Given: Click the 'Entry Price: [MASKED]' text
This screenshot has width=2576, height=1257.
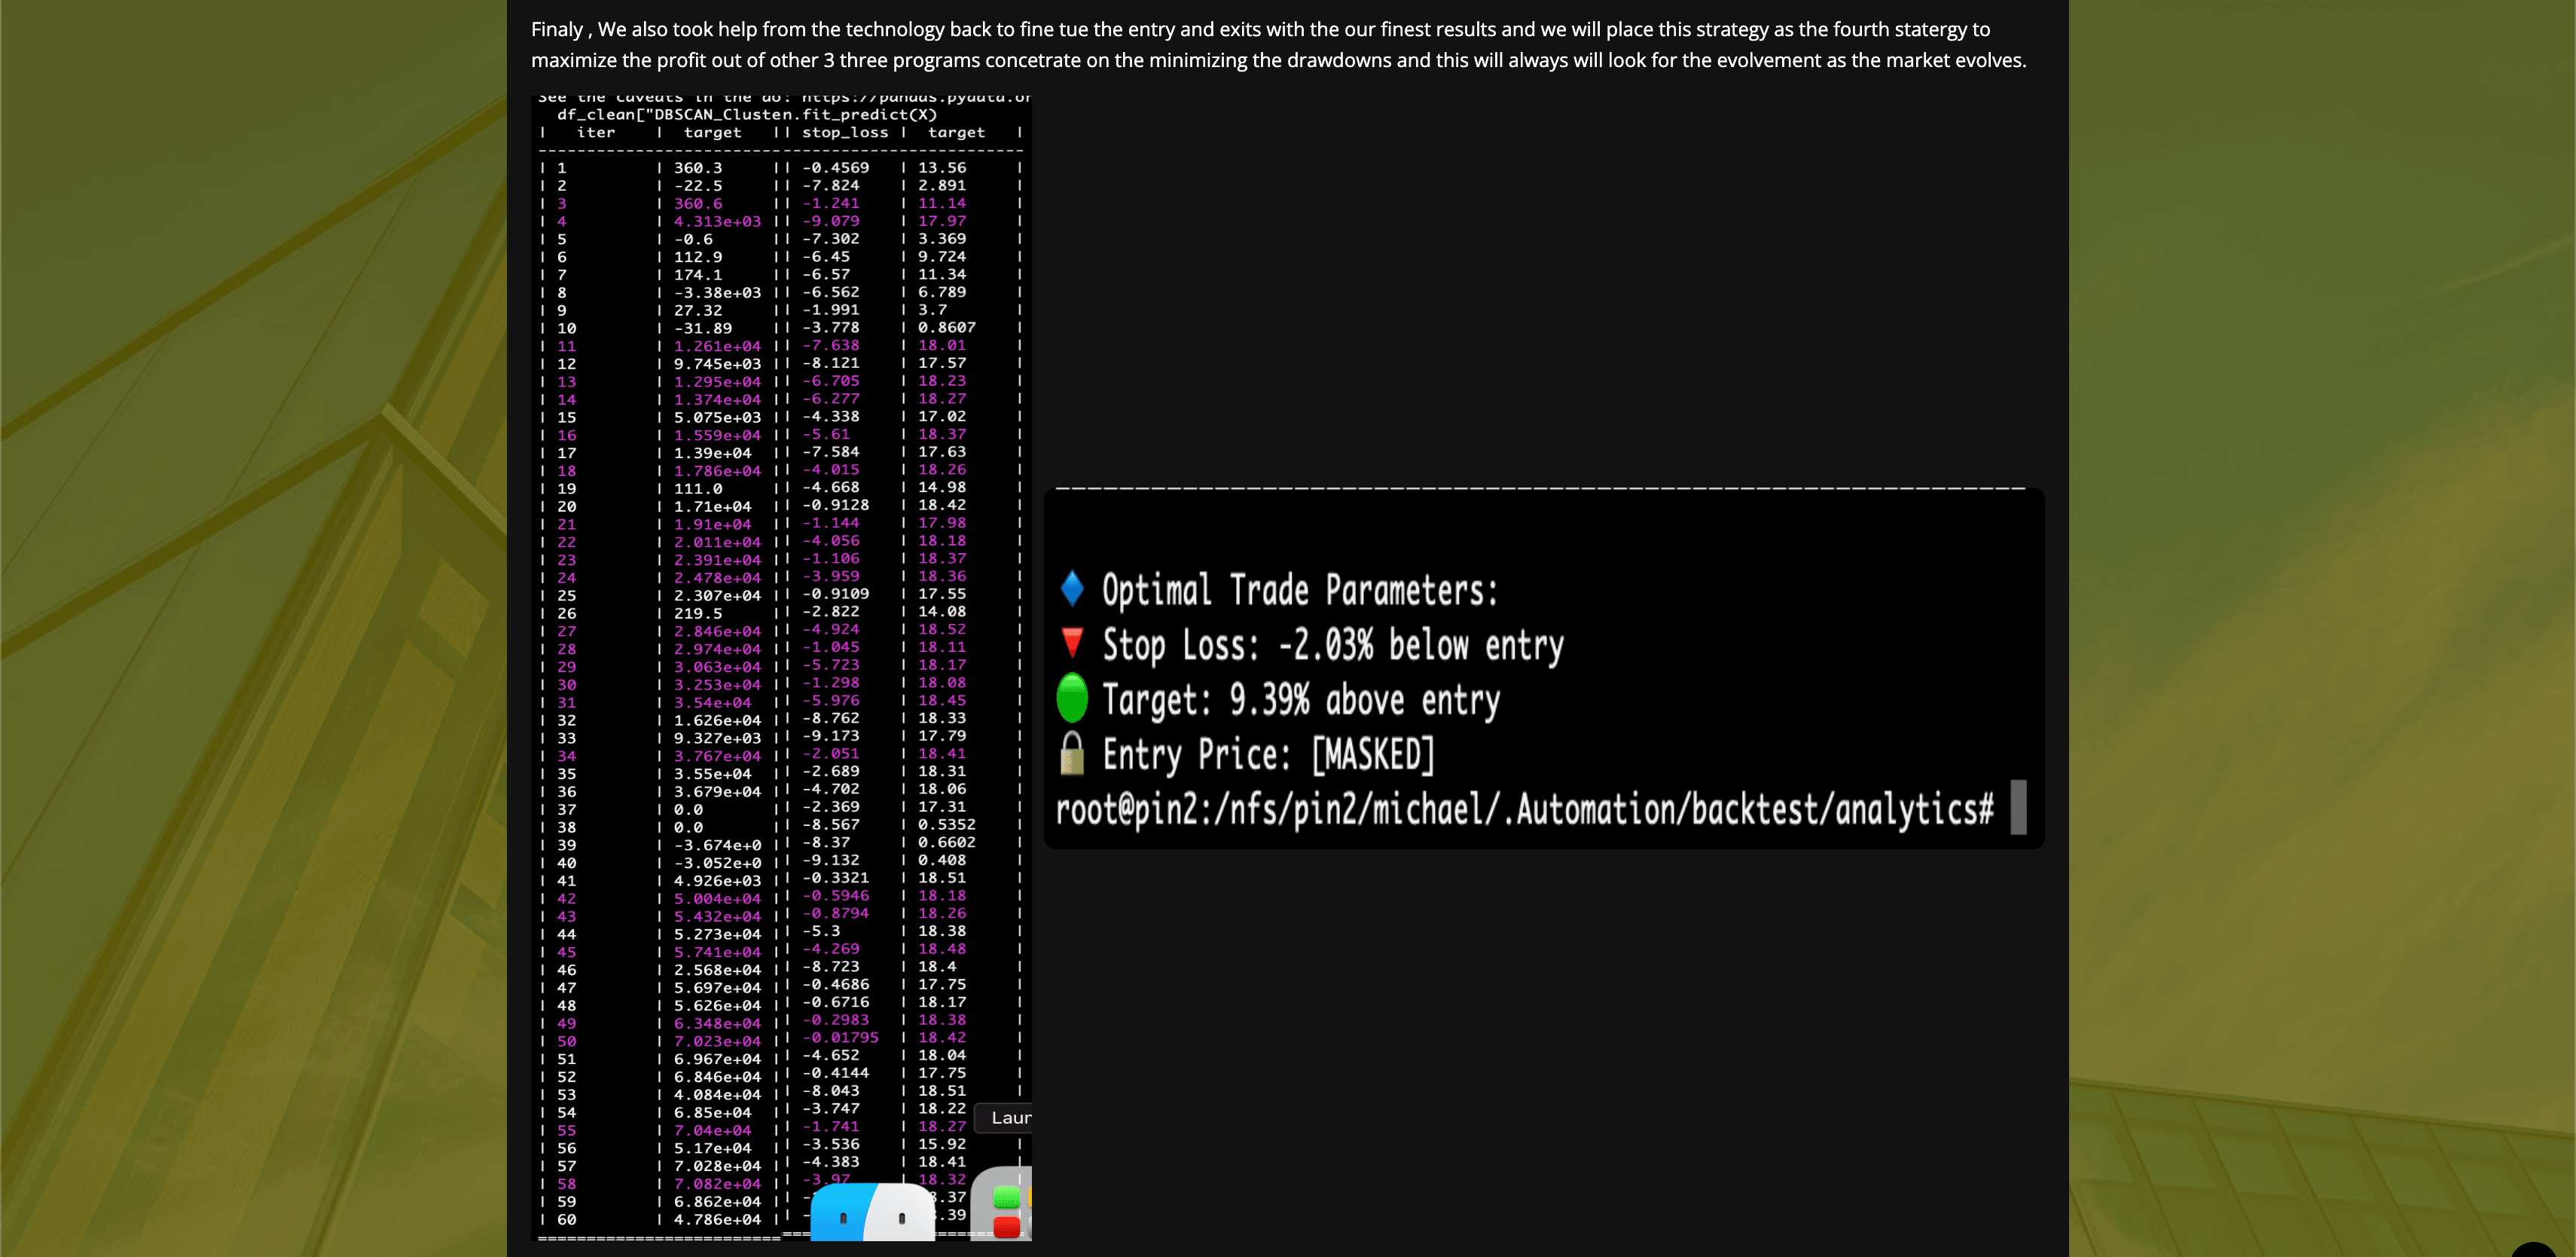Looking at the screenshot, I should coord(1268,754).
